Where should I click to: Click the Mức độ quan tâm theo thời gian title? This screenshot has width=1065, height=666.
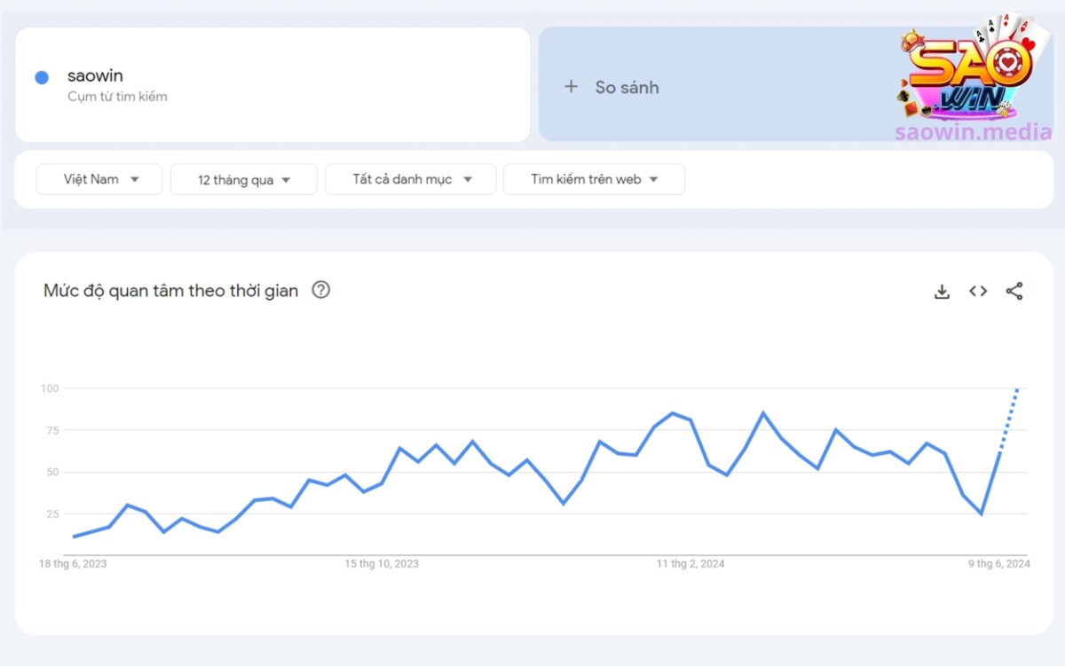pyautogui.click(x=171, y=291)
